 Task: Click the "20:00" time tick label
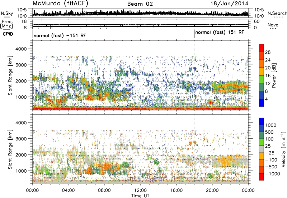212,190
